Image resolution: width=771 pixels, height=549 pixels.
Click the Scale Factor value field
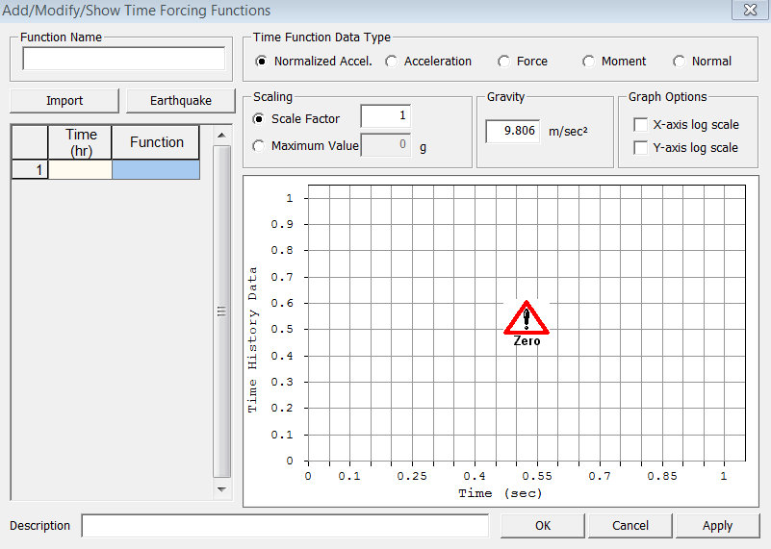[x=385, y=116]
